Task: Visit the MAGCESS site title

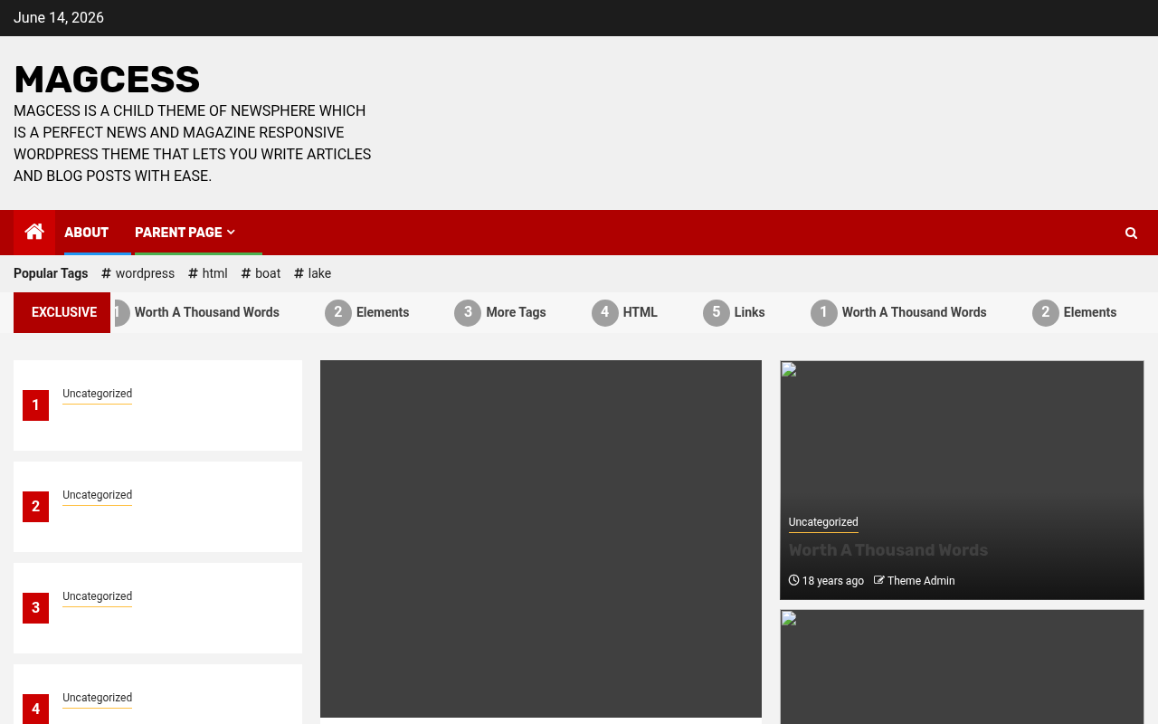Action: pos(107,80)
